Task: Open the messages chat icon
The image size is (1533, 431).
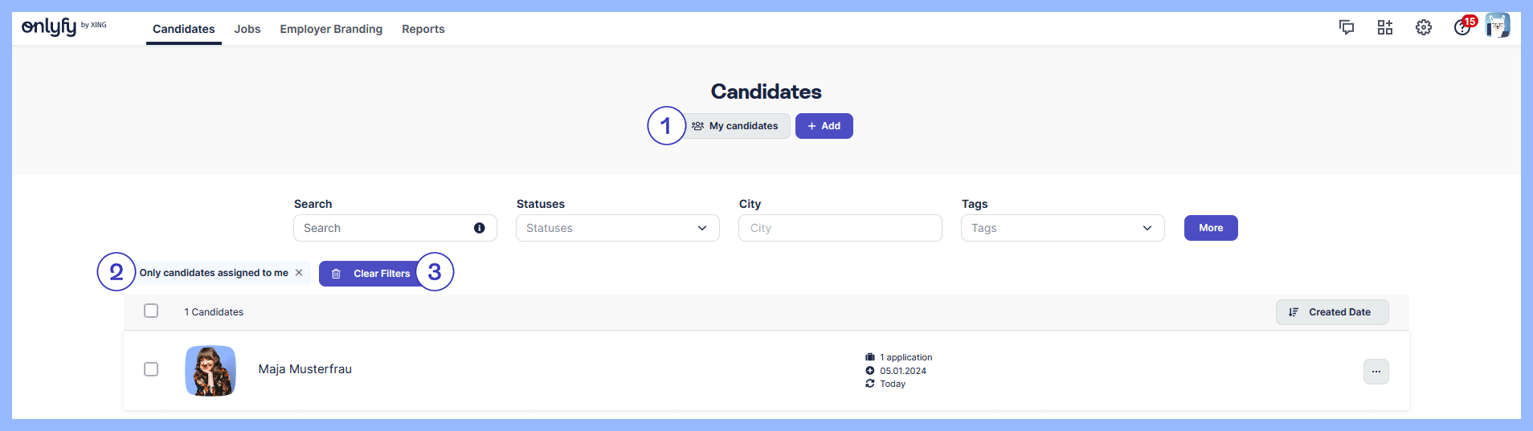Action: pyautogui.click(x=1347, y=27)
